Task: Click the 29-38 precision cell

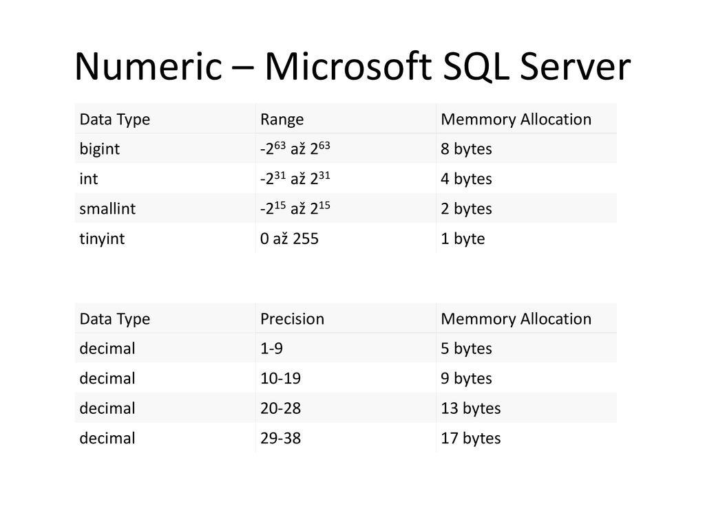Action: tap(281, 438)
